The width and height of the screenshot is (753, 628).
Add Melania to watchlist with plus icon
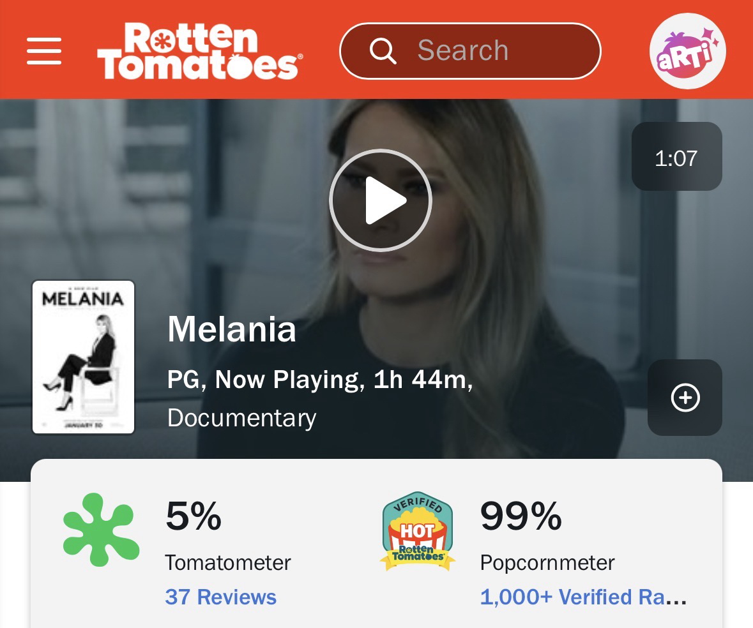point(685,398)
